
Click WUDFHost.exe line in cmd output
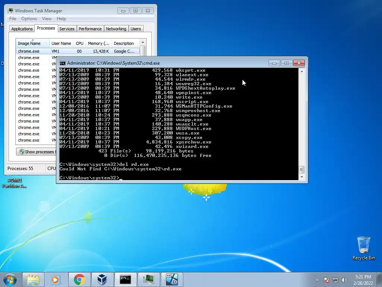[135, 129]
